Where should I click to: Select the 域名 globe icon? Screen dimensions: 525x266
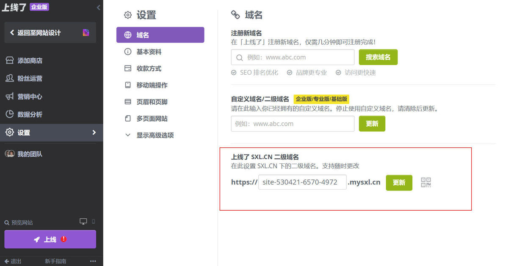pos(127,35)
